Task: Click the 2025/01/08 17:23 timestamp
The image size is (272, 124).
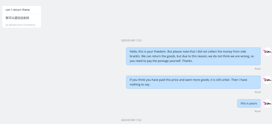Action: [x=131, y=40]
